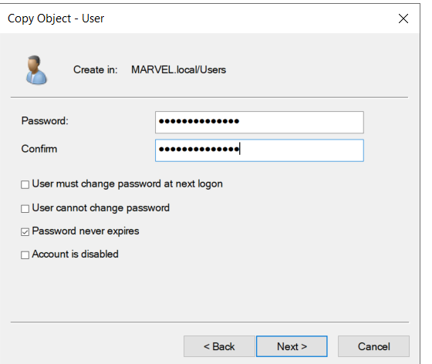
Task: Click the Confirm label
Action: 39,149
